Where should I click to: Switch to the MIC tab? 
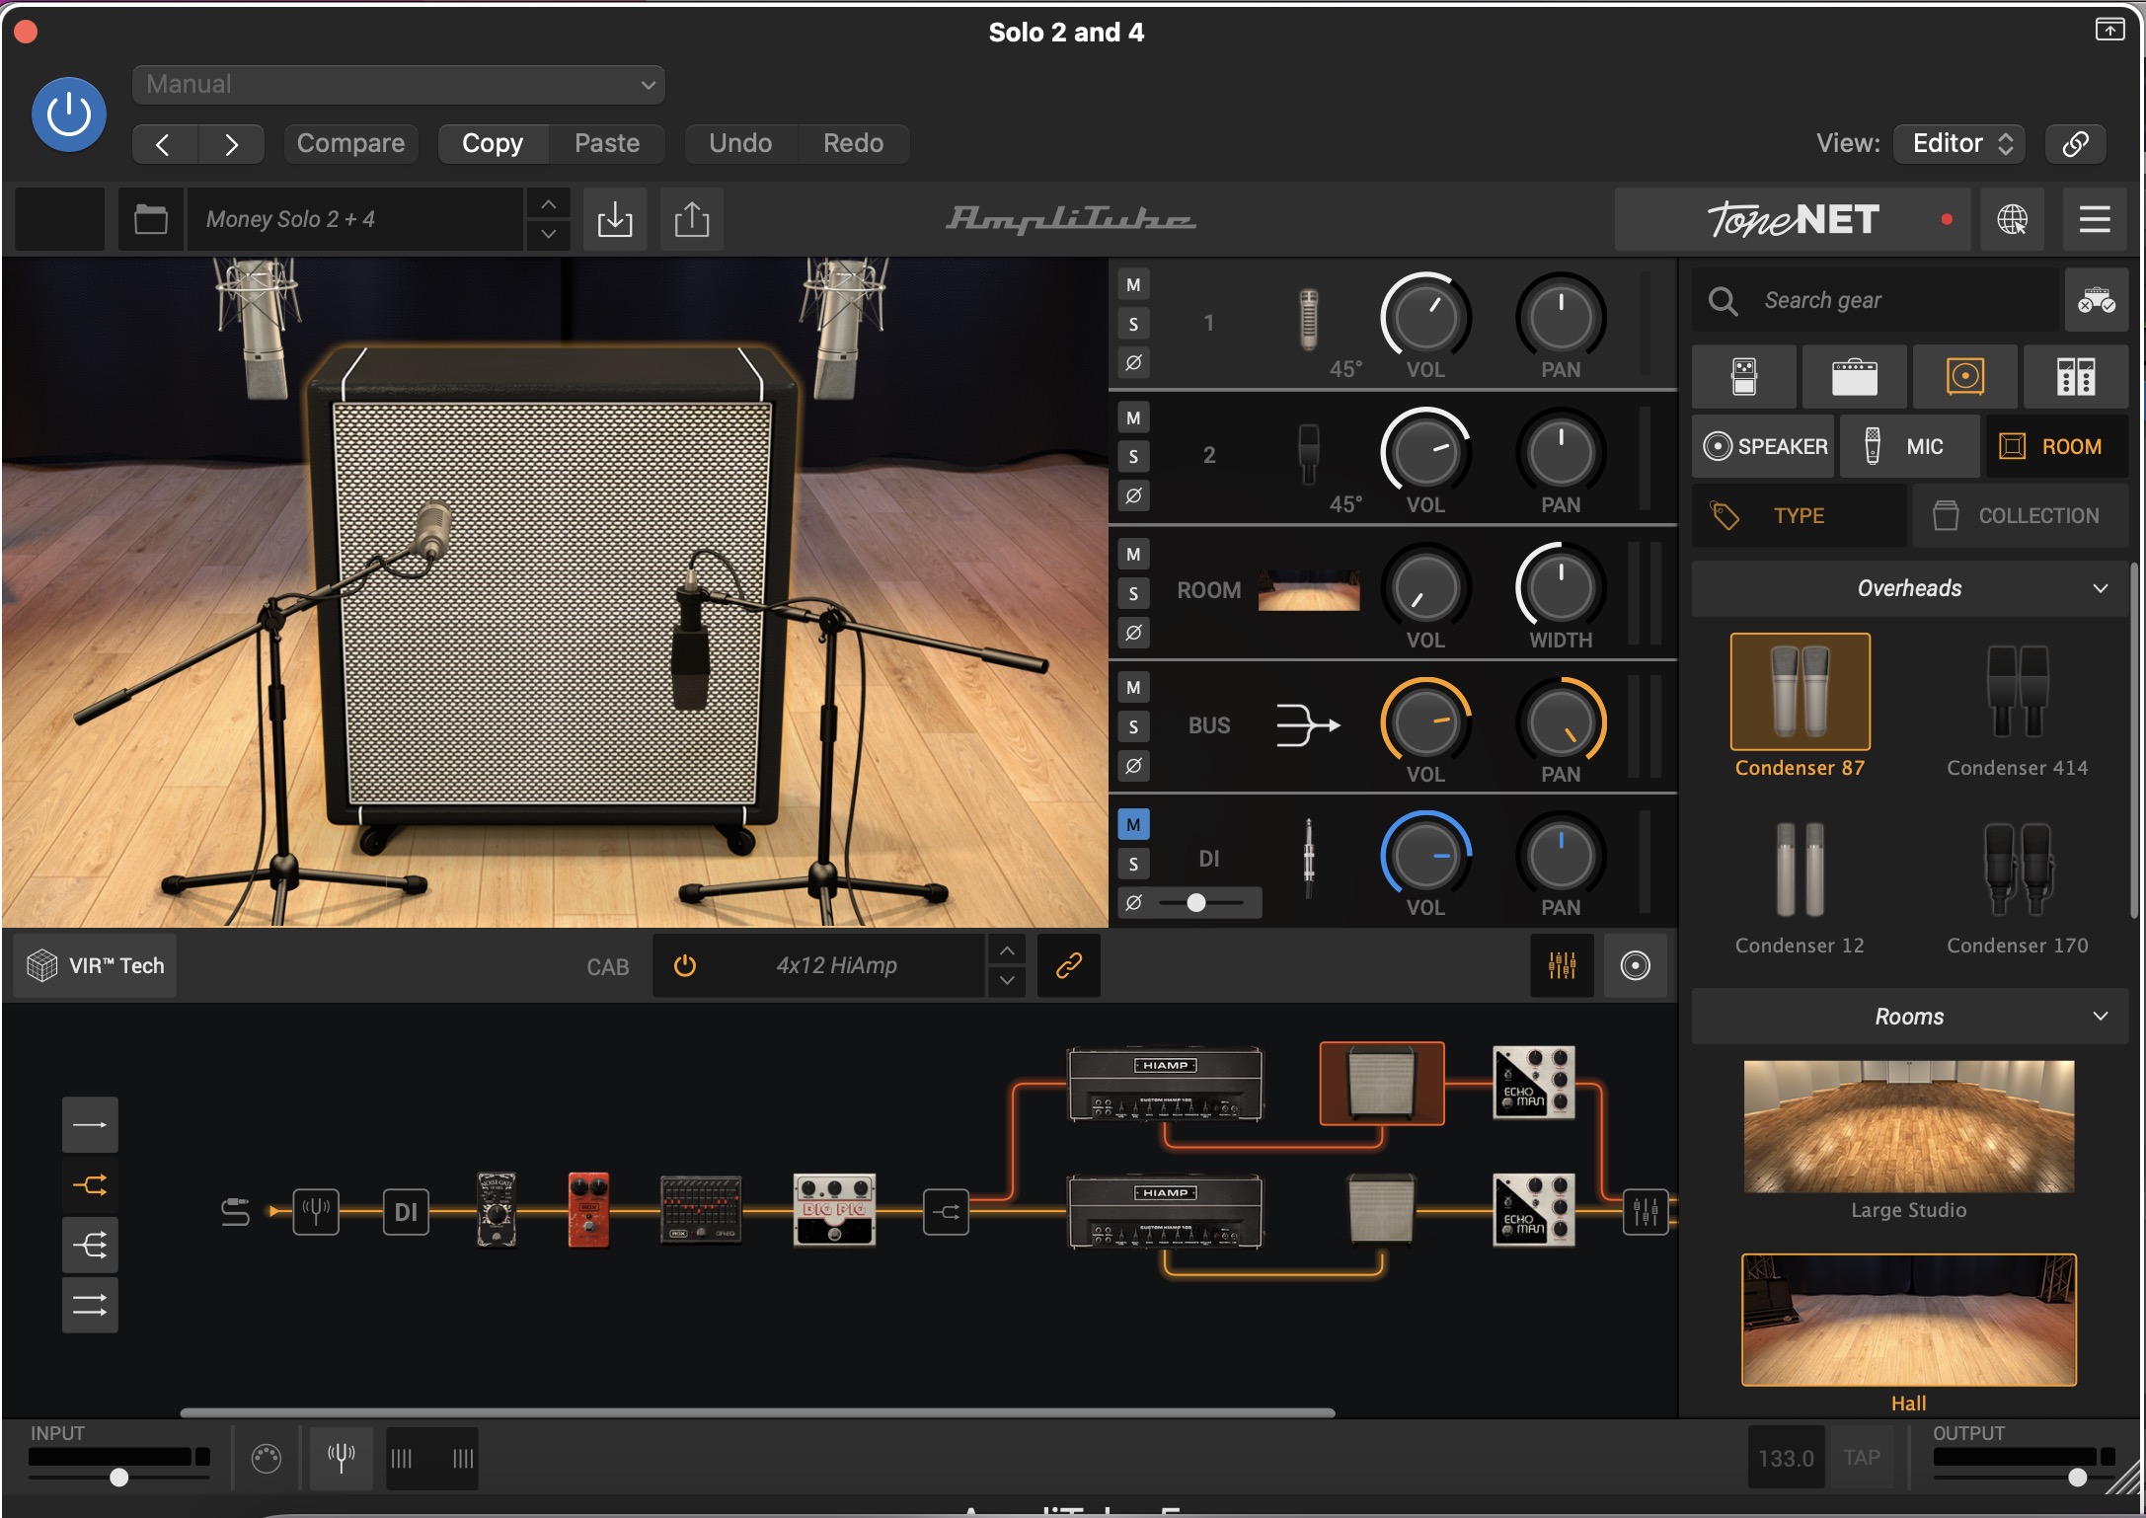(1909, 447)
